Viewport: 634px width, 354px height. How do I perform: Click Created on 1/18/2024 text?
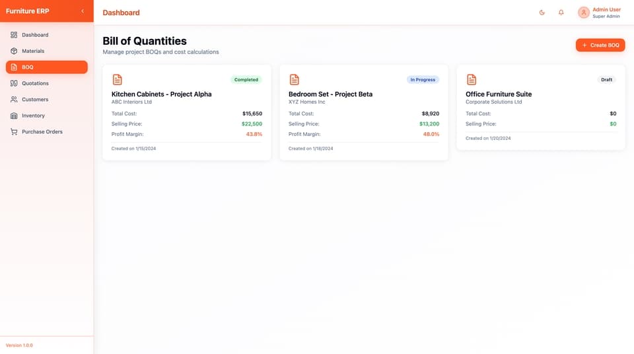(x=310, y=149)
